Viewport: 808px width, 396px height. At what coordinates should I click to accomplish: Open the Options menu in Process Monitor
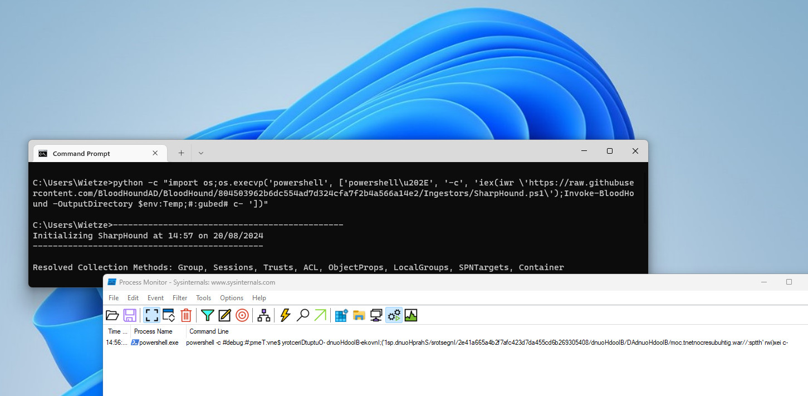(x=232, y=298)
